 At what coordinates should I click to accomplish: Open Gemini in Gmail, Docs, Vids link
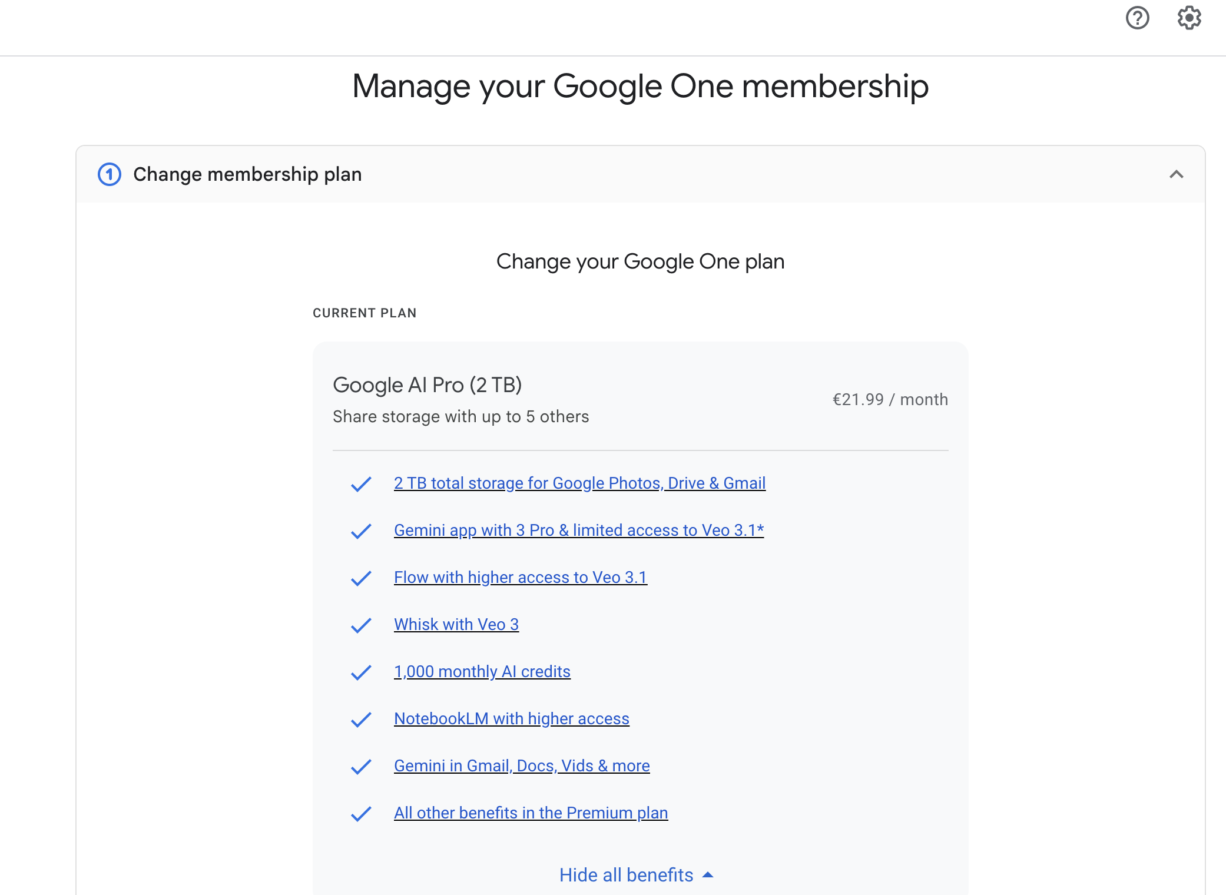(522, 766)
